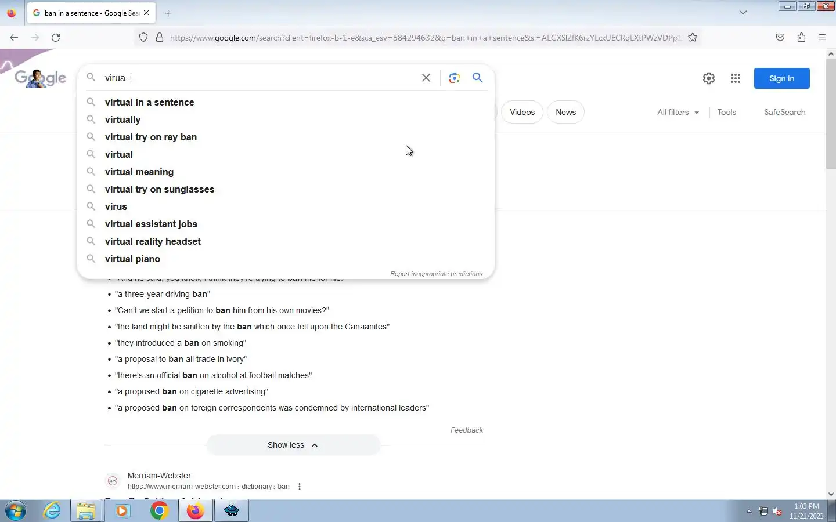View site security lock information
Image resolution: width=836 pixels, height=522 pixels.
pos(160,38)
